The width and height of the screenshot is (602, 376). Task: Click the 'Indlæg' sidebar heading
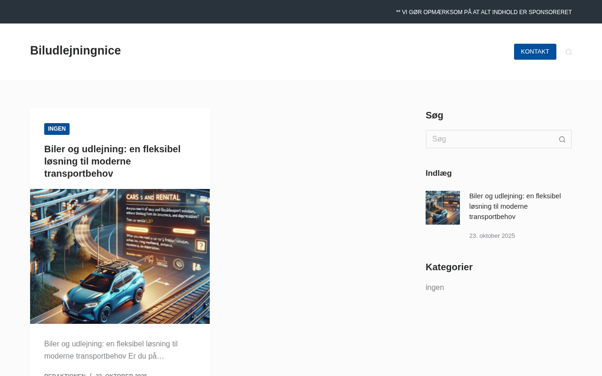(x=439, y=173)
